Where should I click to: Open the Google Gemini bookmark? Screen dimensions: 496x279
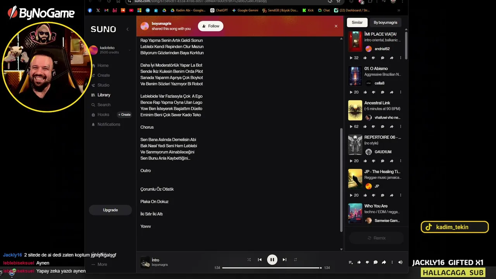coord(245,10)
